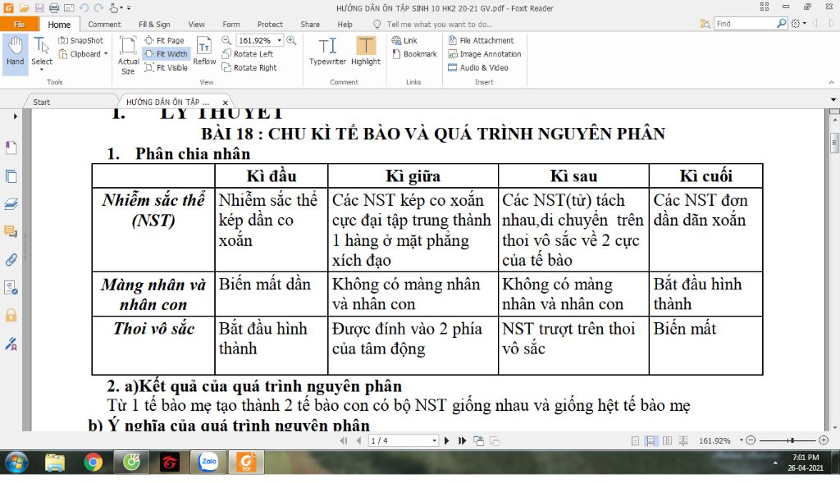840x483 pixels.
Task: Open status bar zoom level dropdown
Action: tap(741, 440)
